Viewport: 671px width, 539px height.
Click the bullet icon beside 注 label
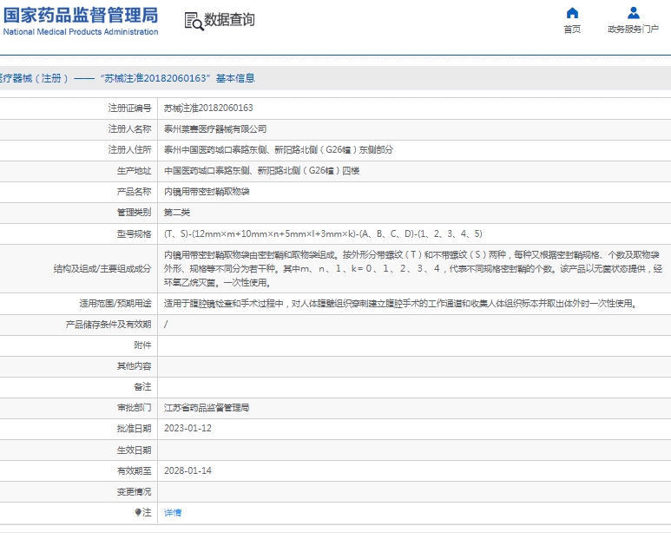pyautogui.click(x=138, y=513)
